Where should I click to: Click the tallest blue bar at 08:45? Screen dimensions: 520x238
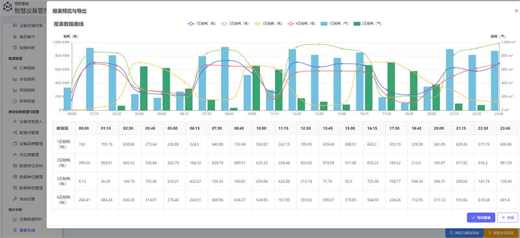click(225, 78)
